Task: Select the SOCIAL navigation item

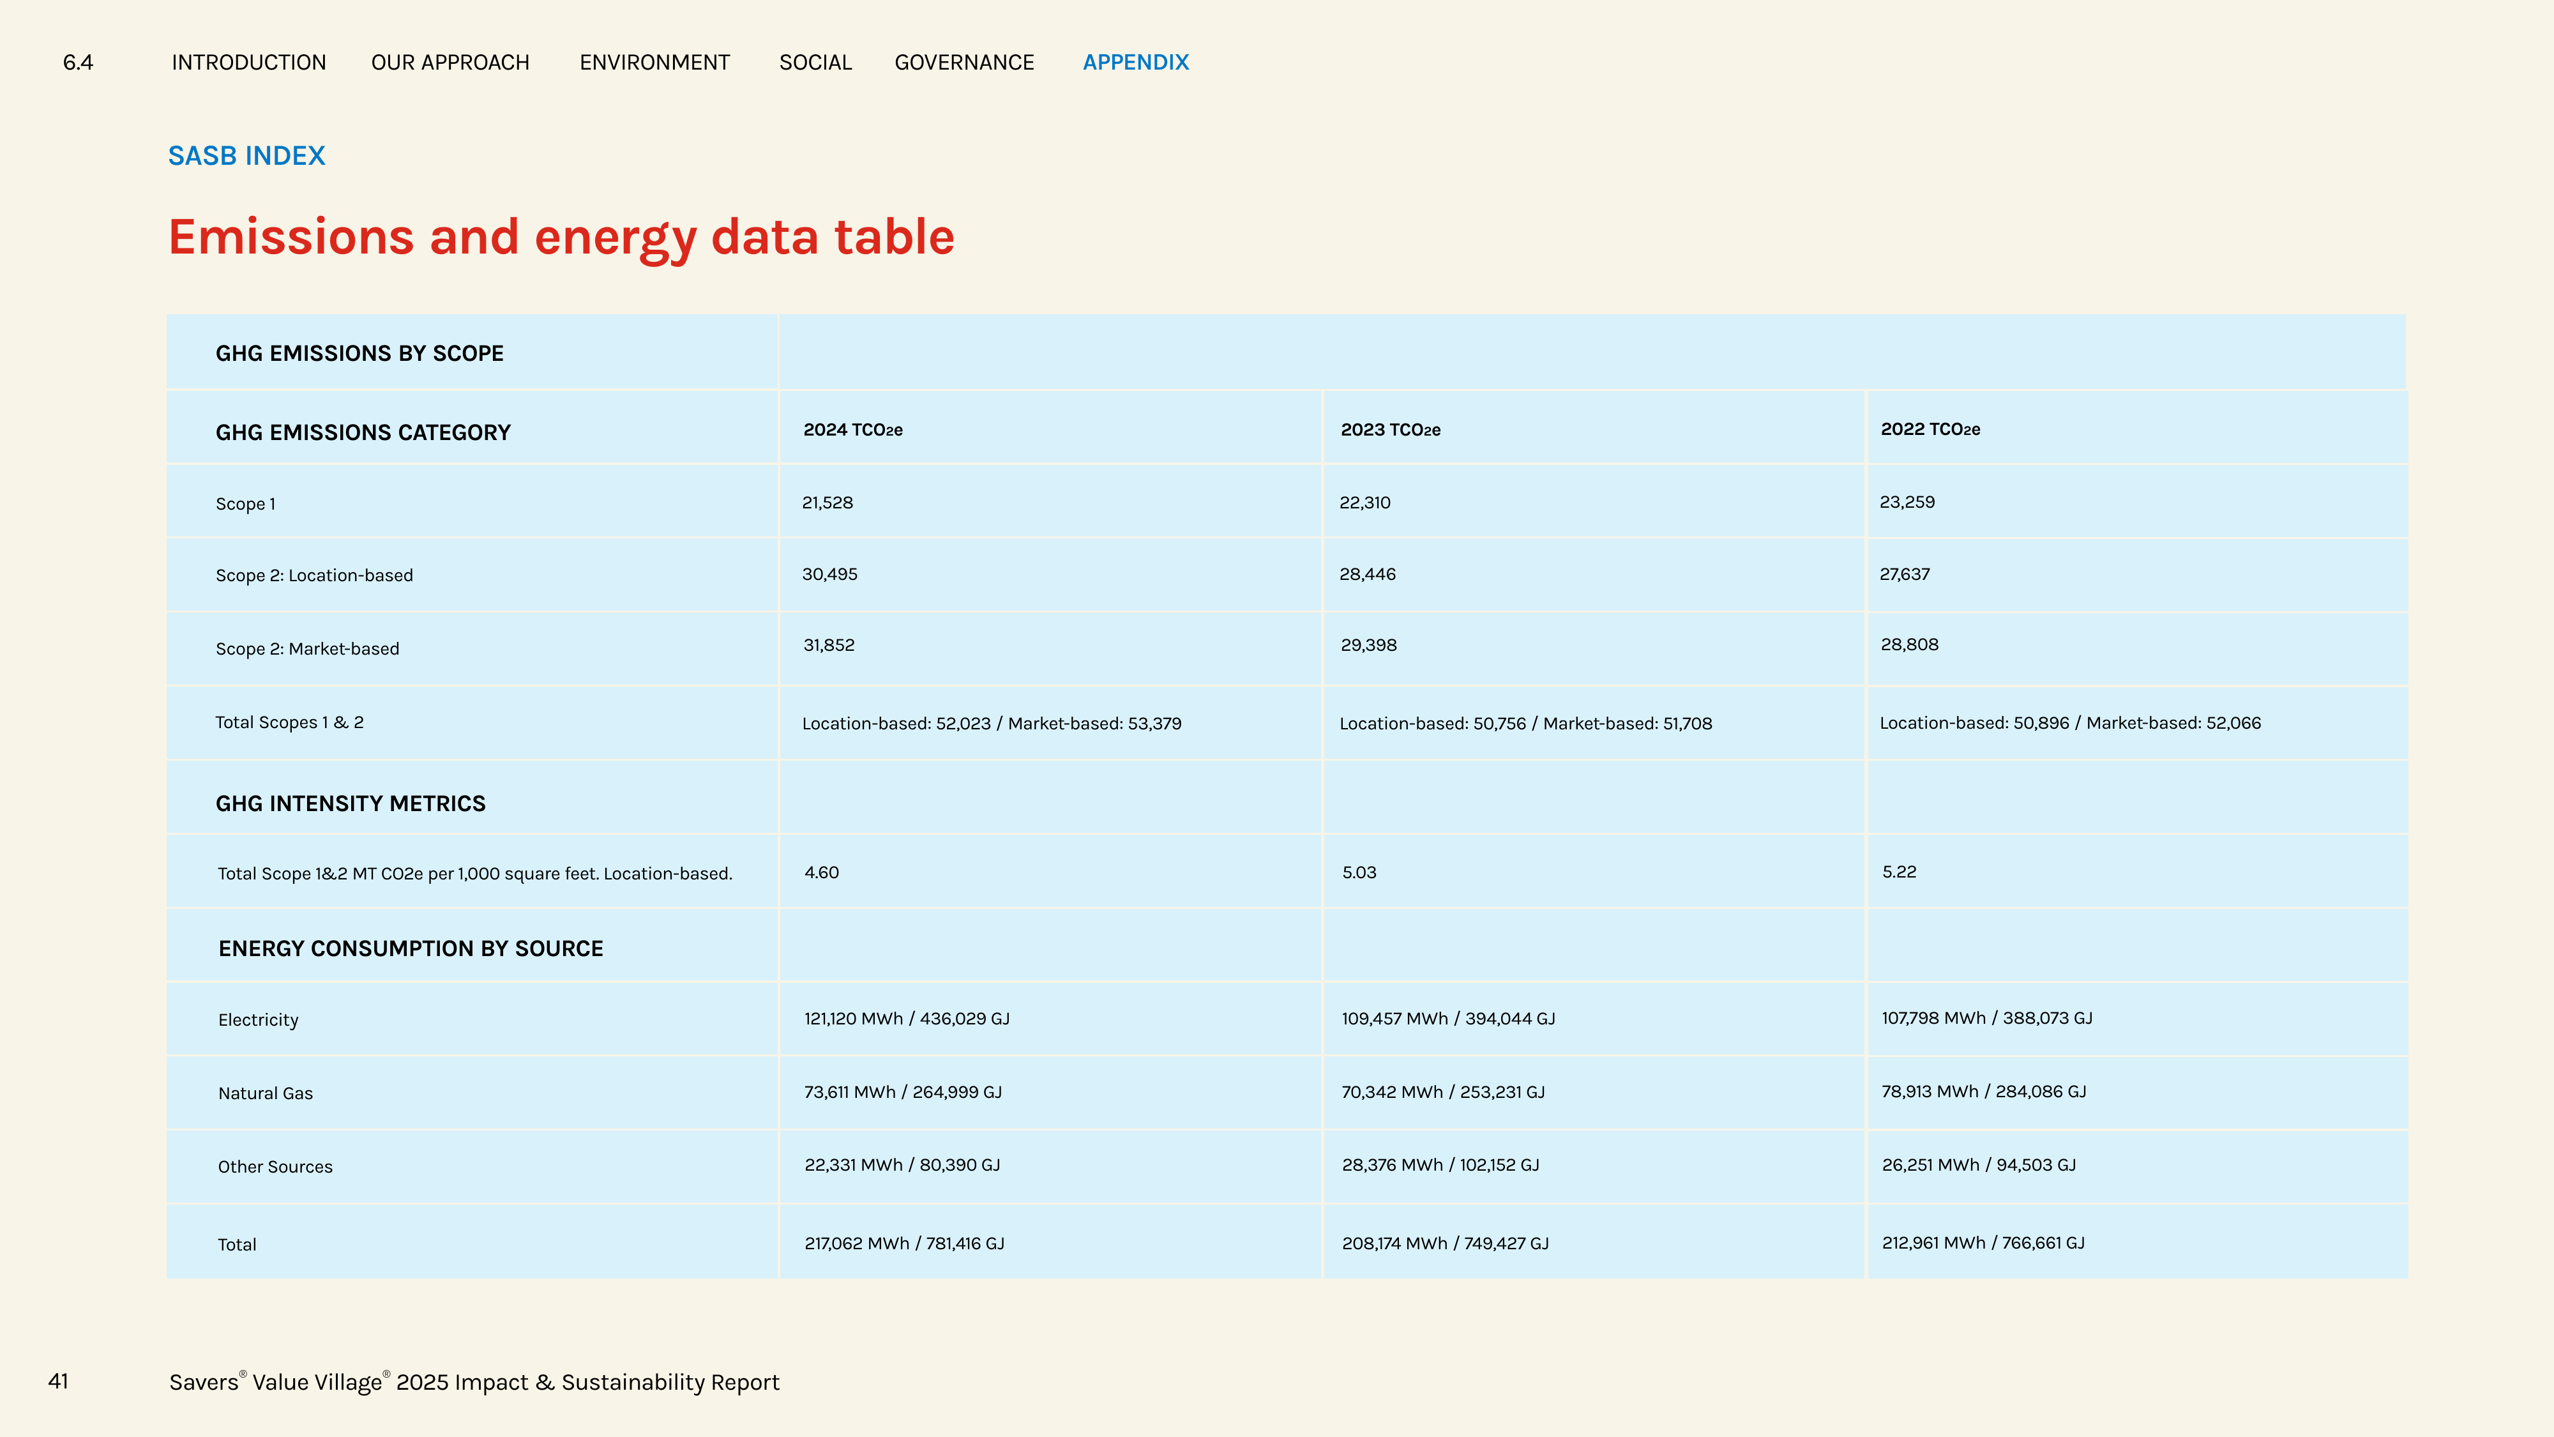Action: click(815, 63)
